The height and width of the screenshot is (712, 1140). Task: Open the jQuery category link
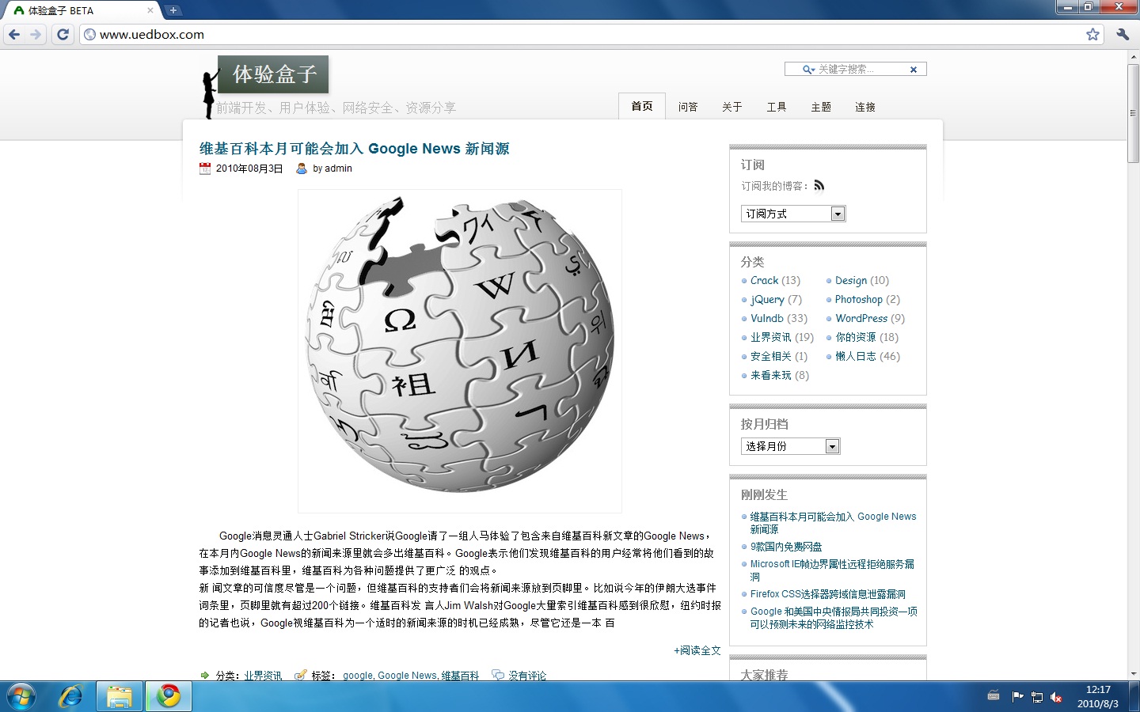[x=767, y=299]
